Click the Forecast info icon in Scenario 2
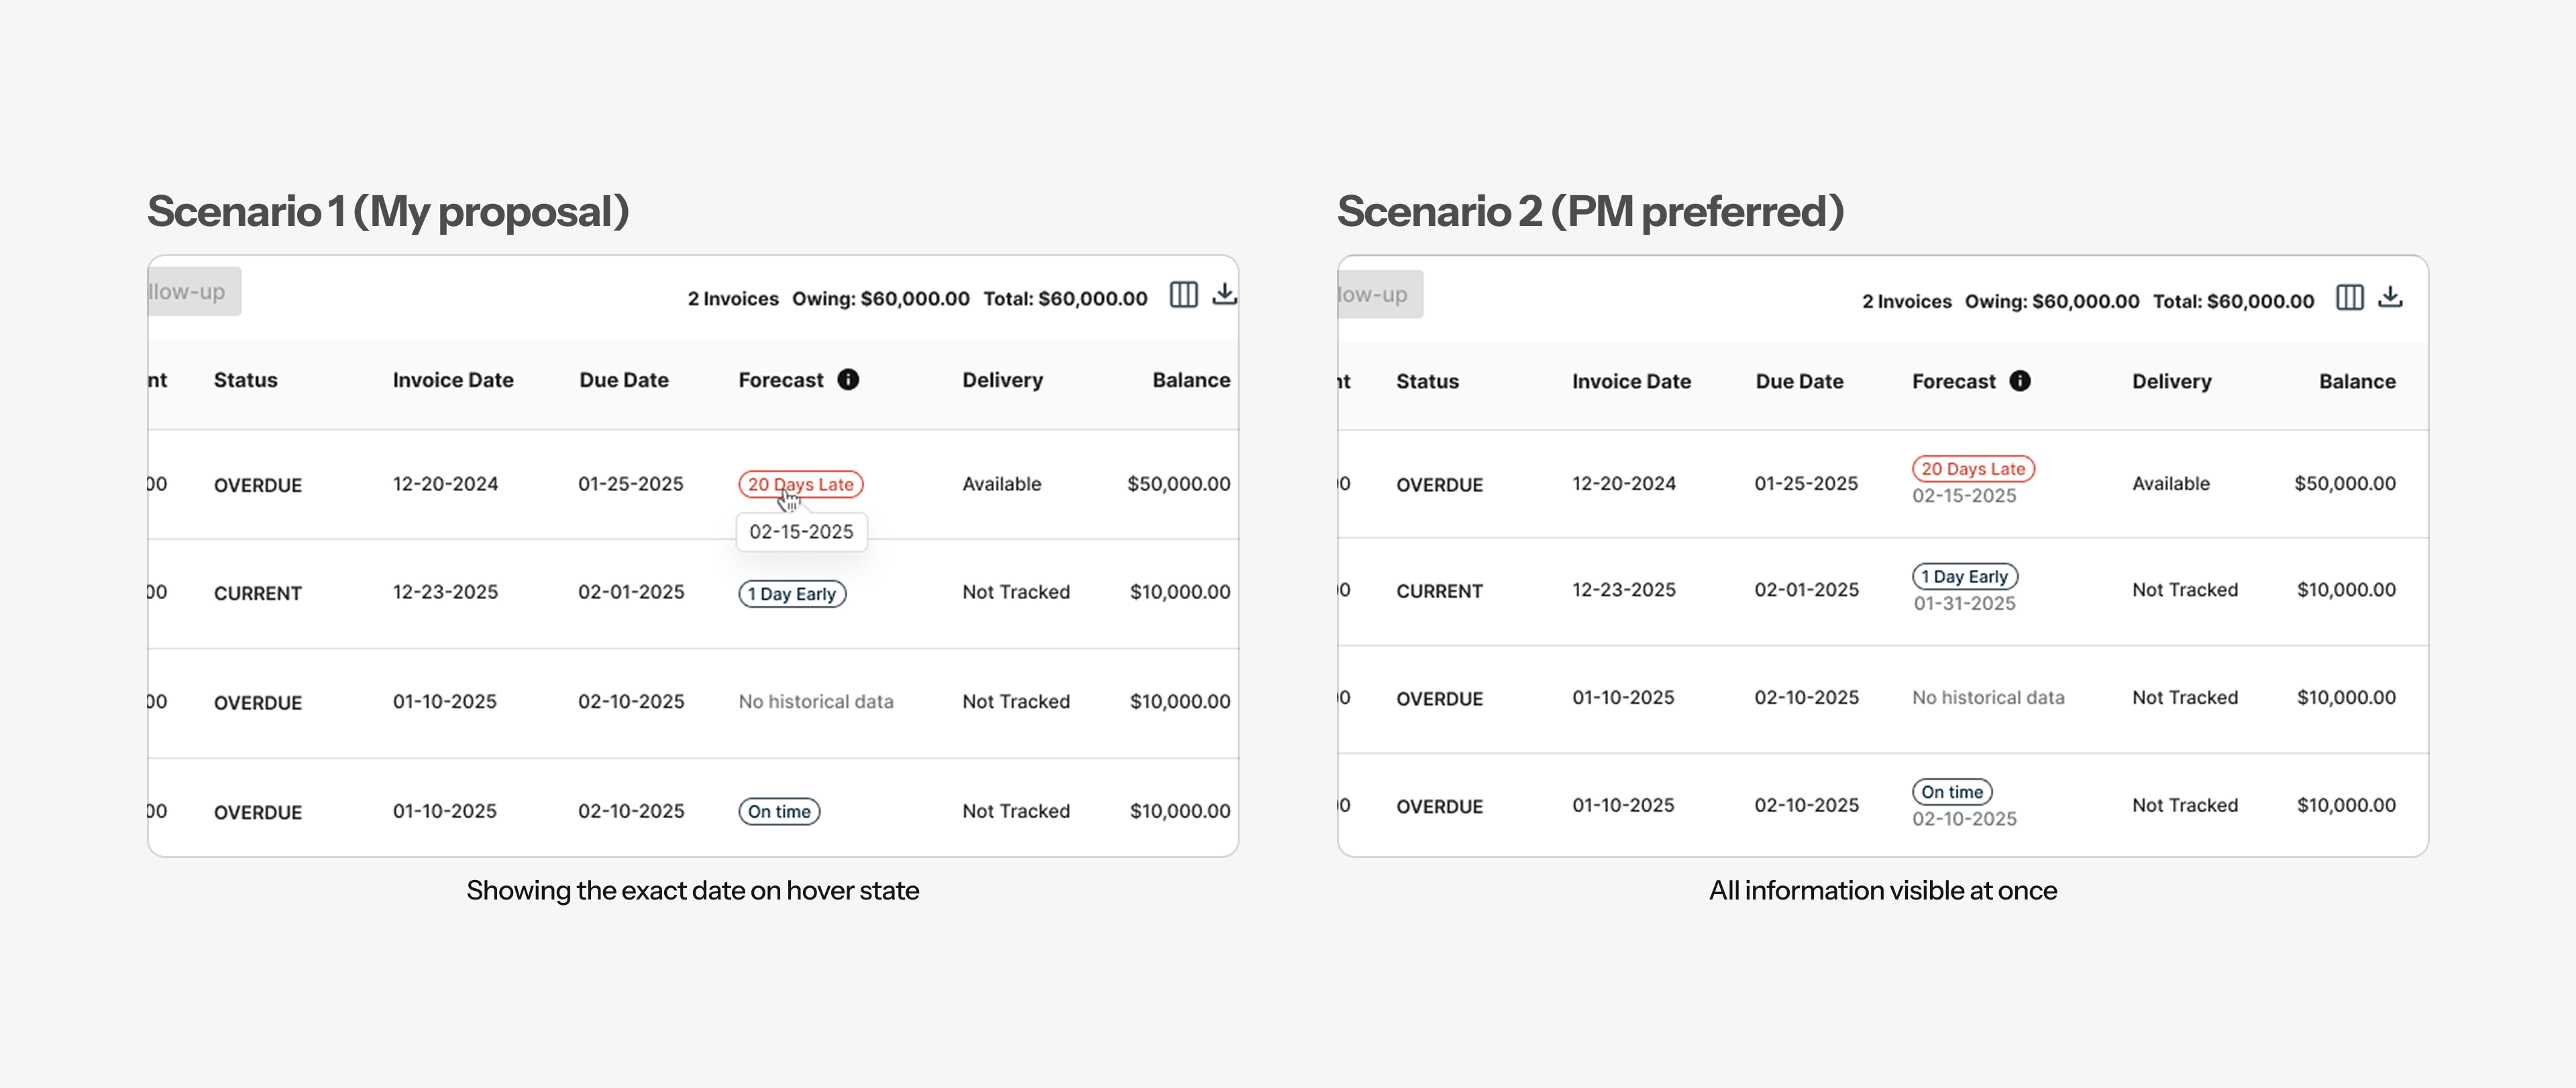This screenshot has width=2576, height=1088. click(2020, 381)
